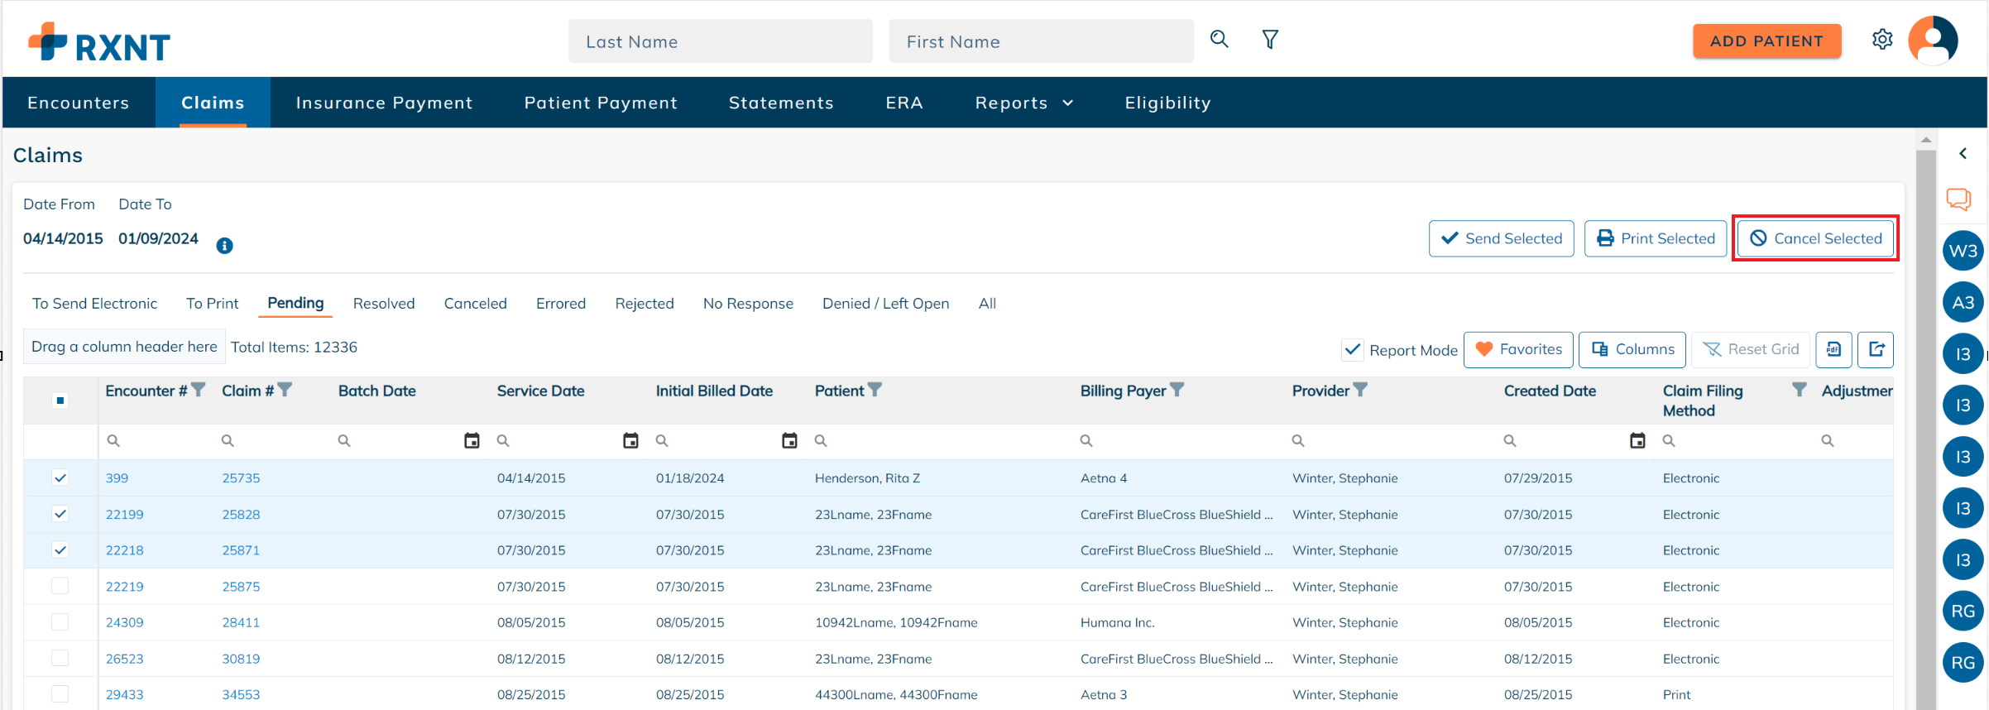Toggle the Report Mode checkbox
The image size is (1989, 710).
(x=1352, y=350)
